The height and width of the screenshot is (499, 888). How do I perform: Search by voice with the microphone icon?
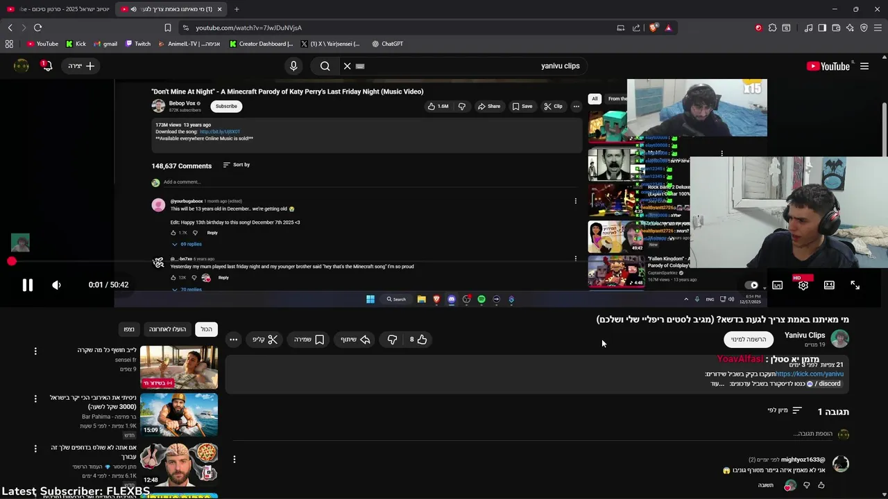tap(293, 66)
